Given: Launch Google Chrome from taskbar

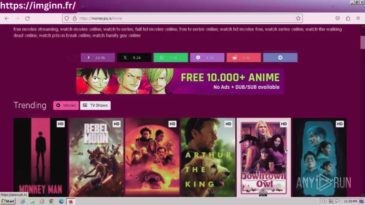Looking at the screenshot, I should 51,201.
